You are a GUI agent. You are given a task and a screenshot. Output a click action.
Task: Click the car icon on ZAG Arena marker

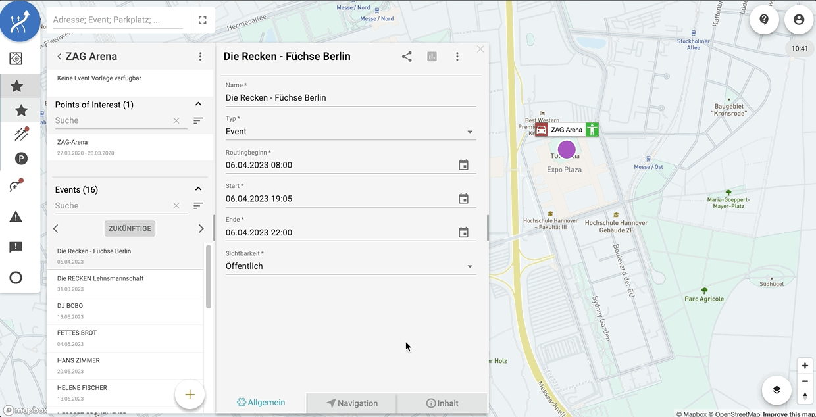[541, 130]
